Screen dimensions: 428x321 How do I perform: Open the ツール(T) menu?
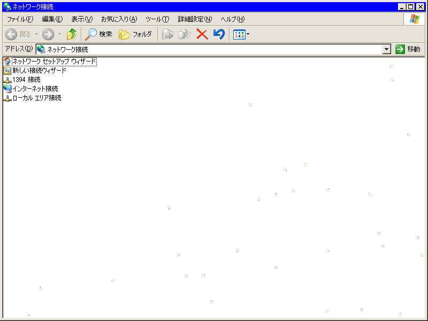(x=157, y=19)
